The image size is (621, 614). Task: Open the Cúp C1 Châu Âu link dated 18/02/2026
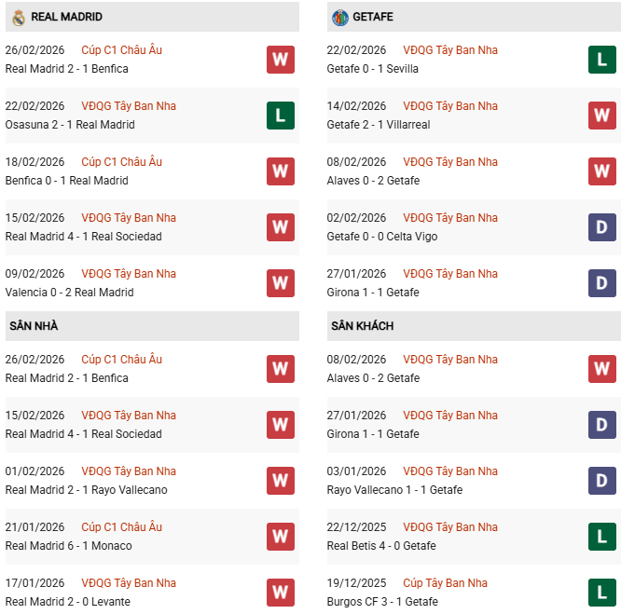click(121, 162)
